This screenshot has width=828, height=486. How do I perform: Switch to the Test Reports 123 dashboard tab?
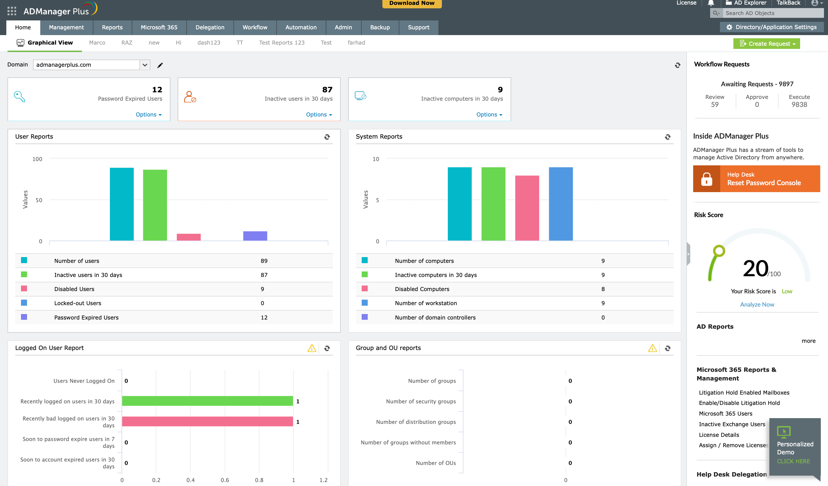(x=281, y=42)
